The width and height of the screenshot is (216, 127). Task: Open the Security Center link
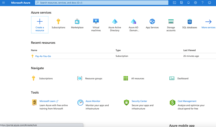139,101
